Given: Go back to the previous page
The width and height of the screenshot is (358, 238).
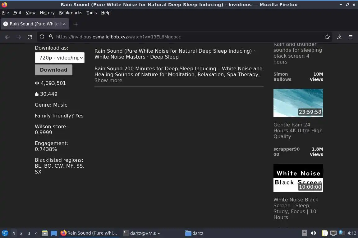Looking at the screenshot, I should 7,37.
